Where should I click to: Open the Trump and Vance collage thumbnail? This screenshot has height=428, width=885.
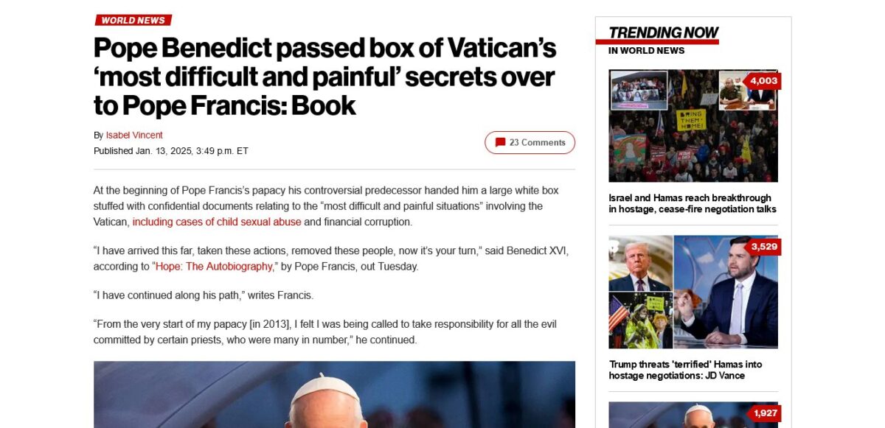(x=693, y=292)
